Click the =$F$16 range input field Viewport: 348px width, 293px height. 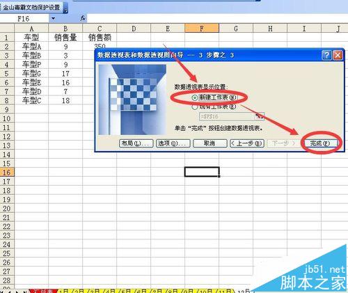(x=227, y=116)
